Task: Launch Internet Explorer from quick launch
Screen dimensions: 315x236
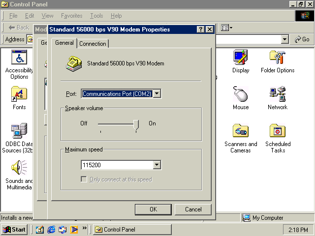Action: (x=51, y=230)
